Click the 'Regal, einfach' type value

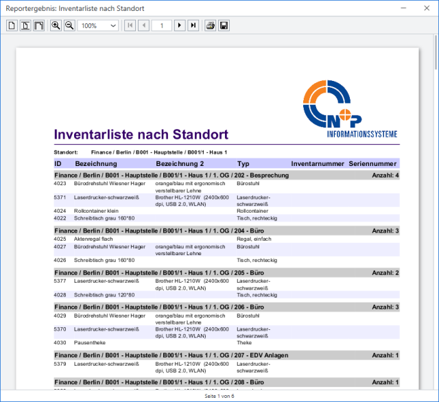tap(254, 239)
